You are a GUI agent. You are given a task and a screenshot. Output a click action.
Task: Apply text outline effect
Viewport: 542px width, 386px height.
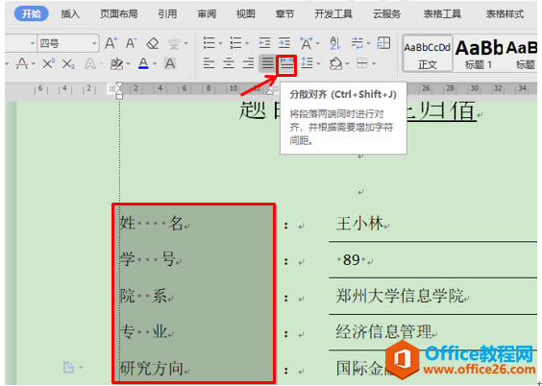click(90, 64)
